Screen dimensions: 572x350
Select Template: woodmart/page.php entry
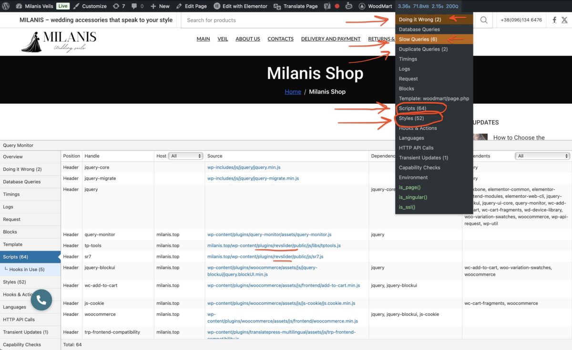tap(434, 99)
